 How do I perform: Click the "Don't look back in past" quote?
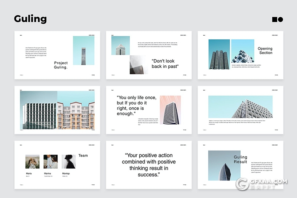[165, 64]
